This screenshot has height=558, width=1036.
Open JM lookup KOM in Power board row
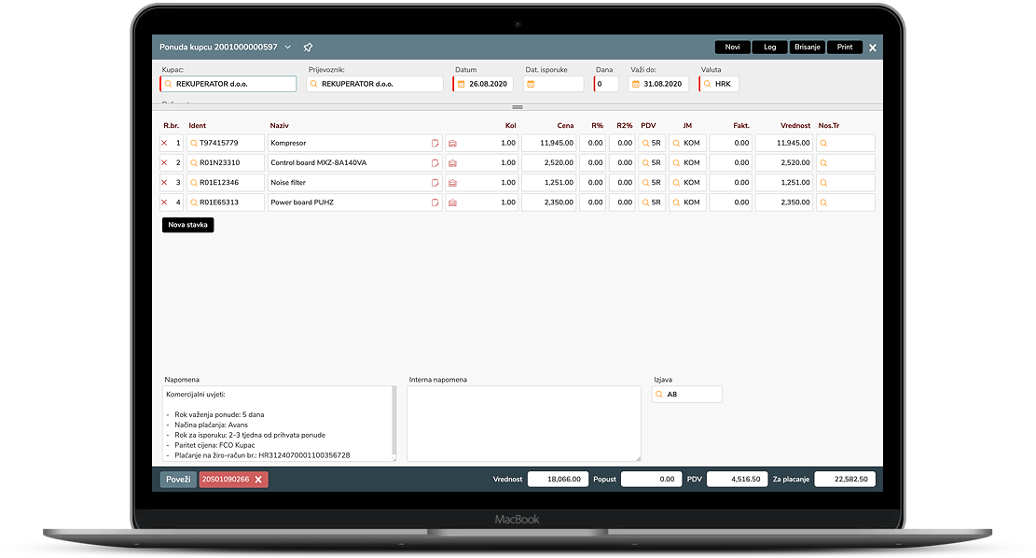[676, 203]
